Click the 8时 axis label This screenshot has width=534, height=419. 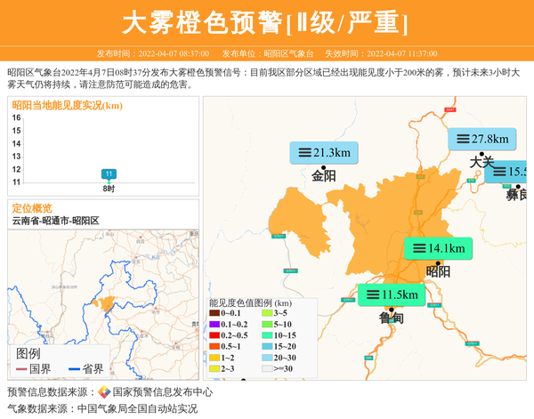109,189
